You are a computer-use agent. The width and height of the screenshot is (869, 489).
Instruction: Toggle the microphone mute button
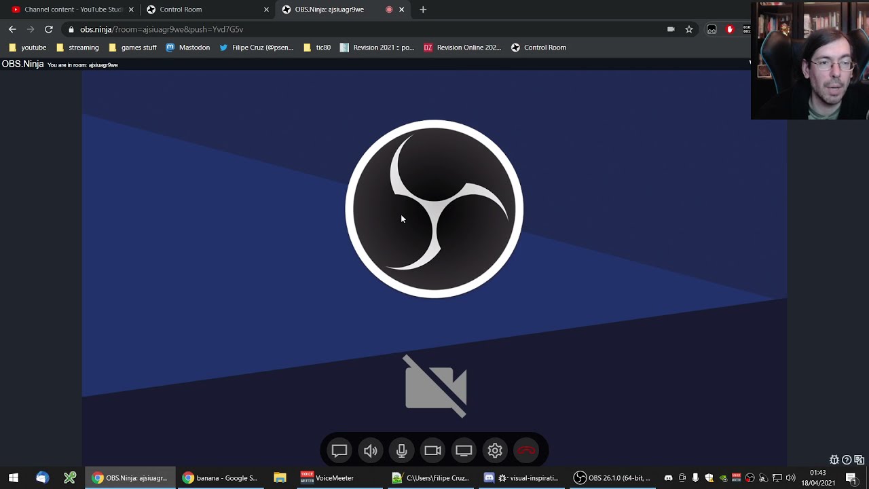402,450
